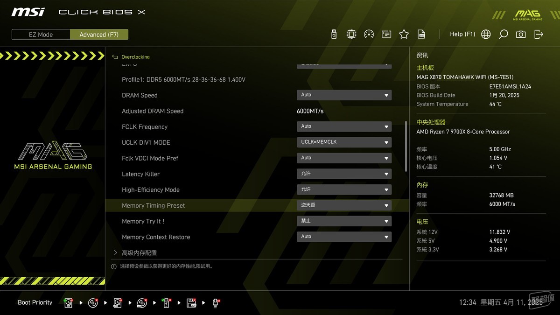Click the 12:34 date and time display
This screenshot has height=315, width=560.
(x=501, y=302)
